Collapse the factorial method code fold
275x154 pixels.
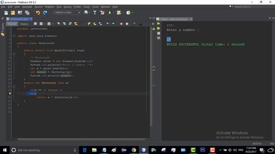[x=14, y=86]
